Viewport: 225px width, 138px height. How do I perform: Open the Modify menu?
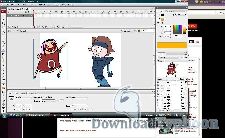(x=26, y=4)
